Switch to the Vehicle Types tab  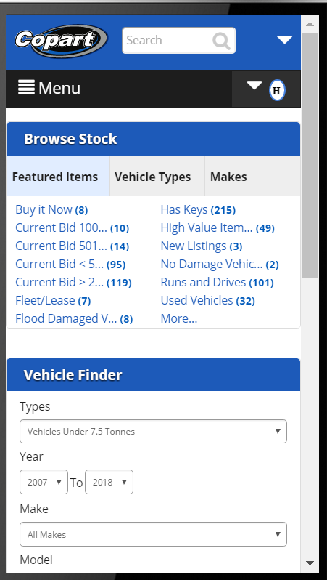coord(157,177)
